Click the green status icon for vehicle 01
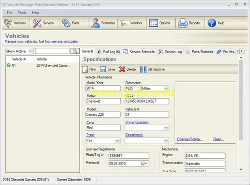The height and width of the screenshot is (185, 250). 8,65
